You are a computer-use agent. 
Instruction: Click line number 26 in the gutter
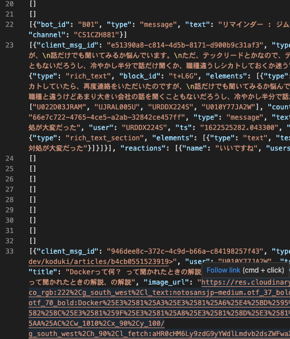point(10,179)
